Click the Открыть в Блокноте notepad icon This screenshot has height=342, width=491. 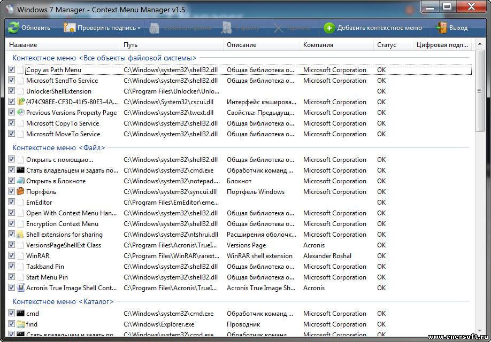pos(21,181)
